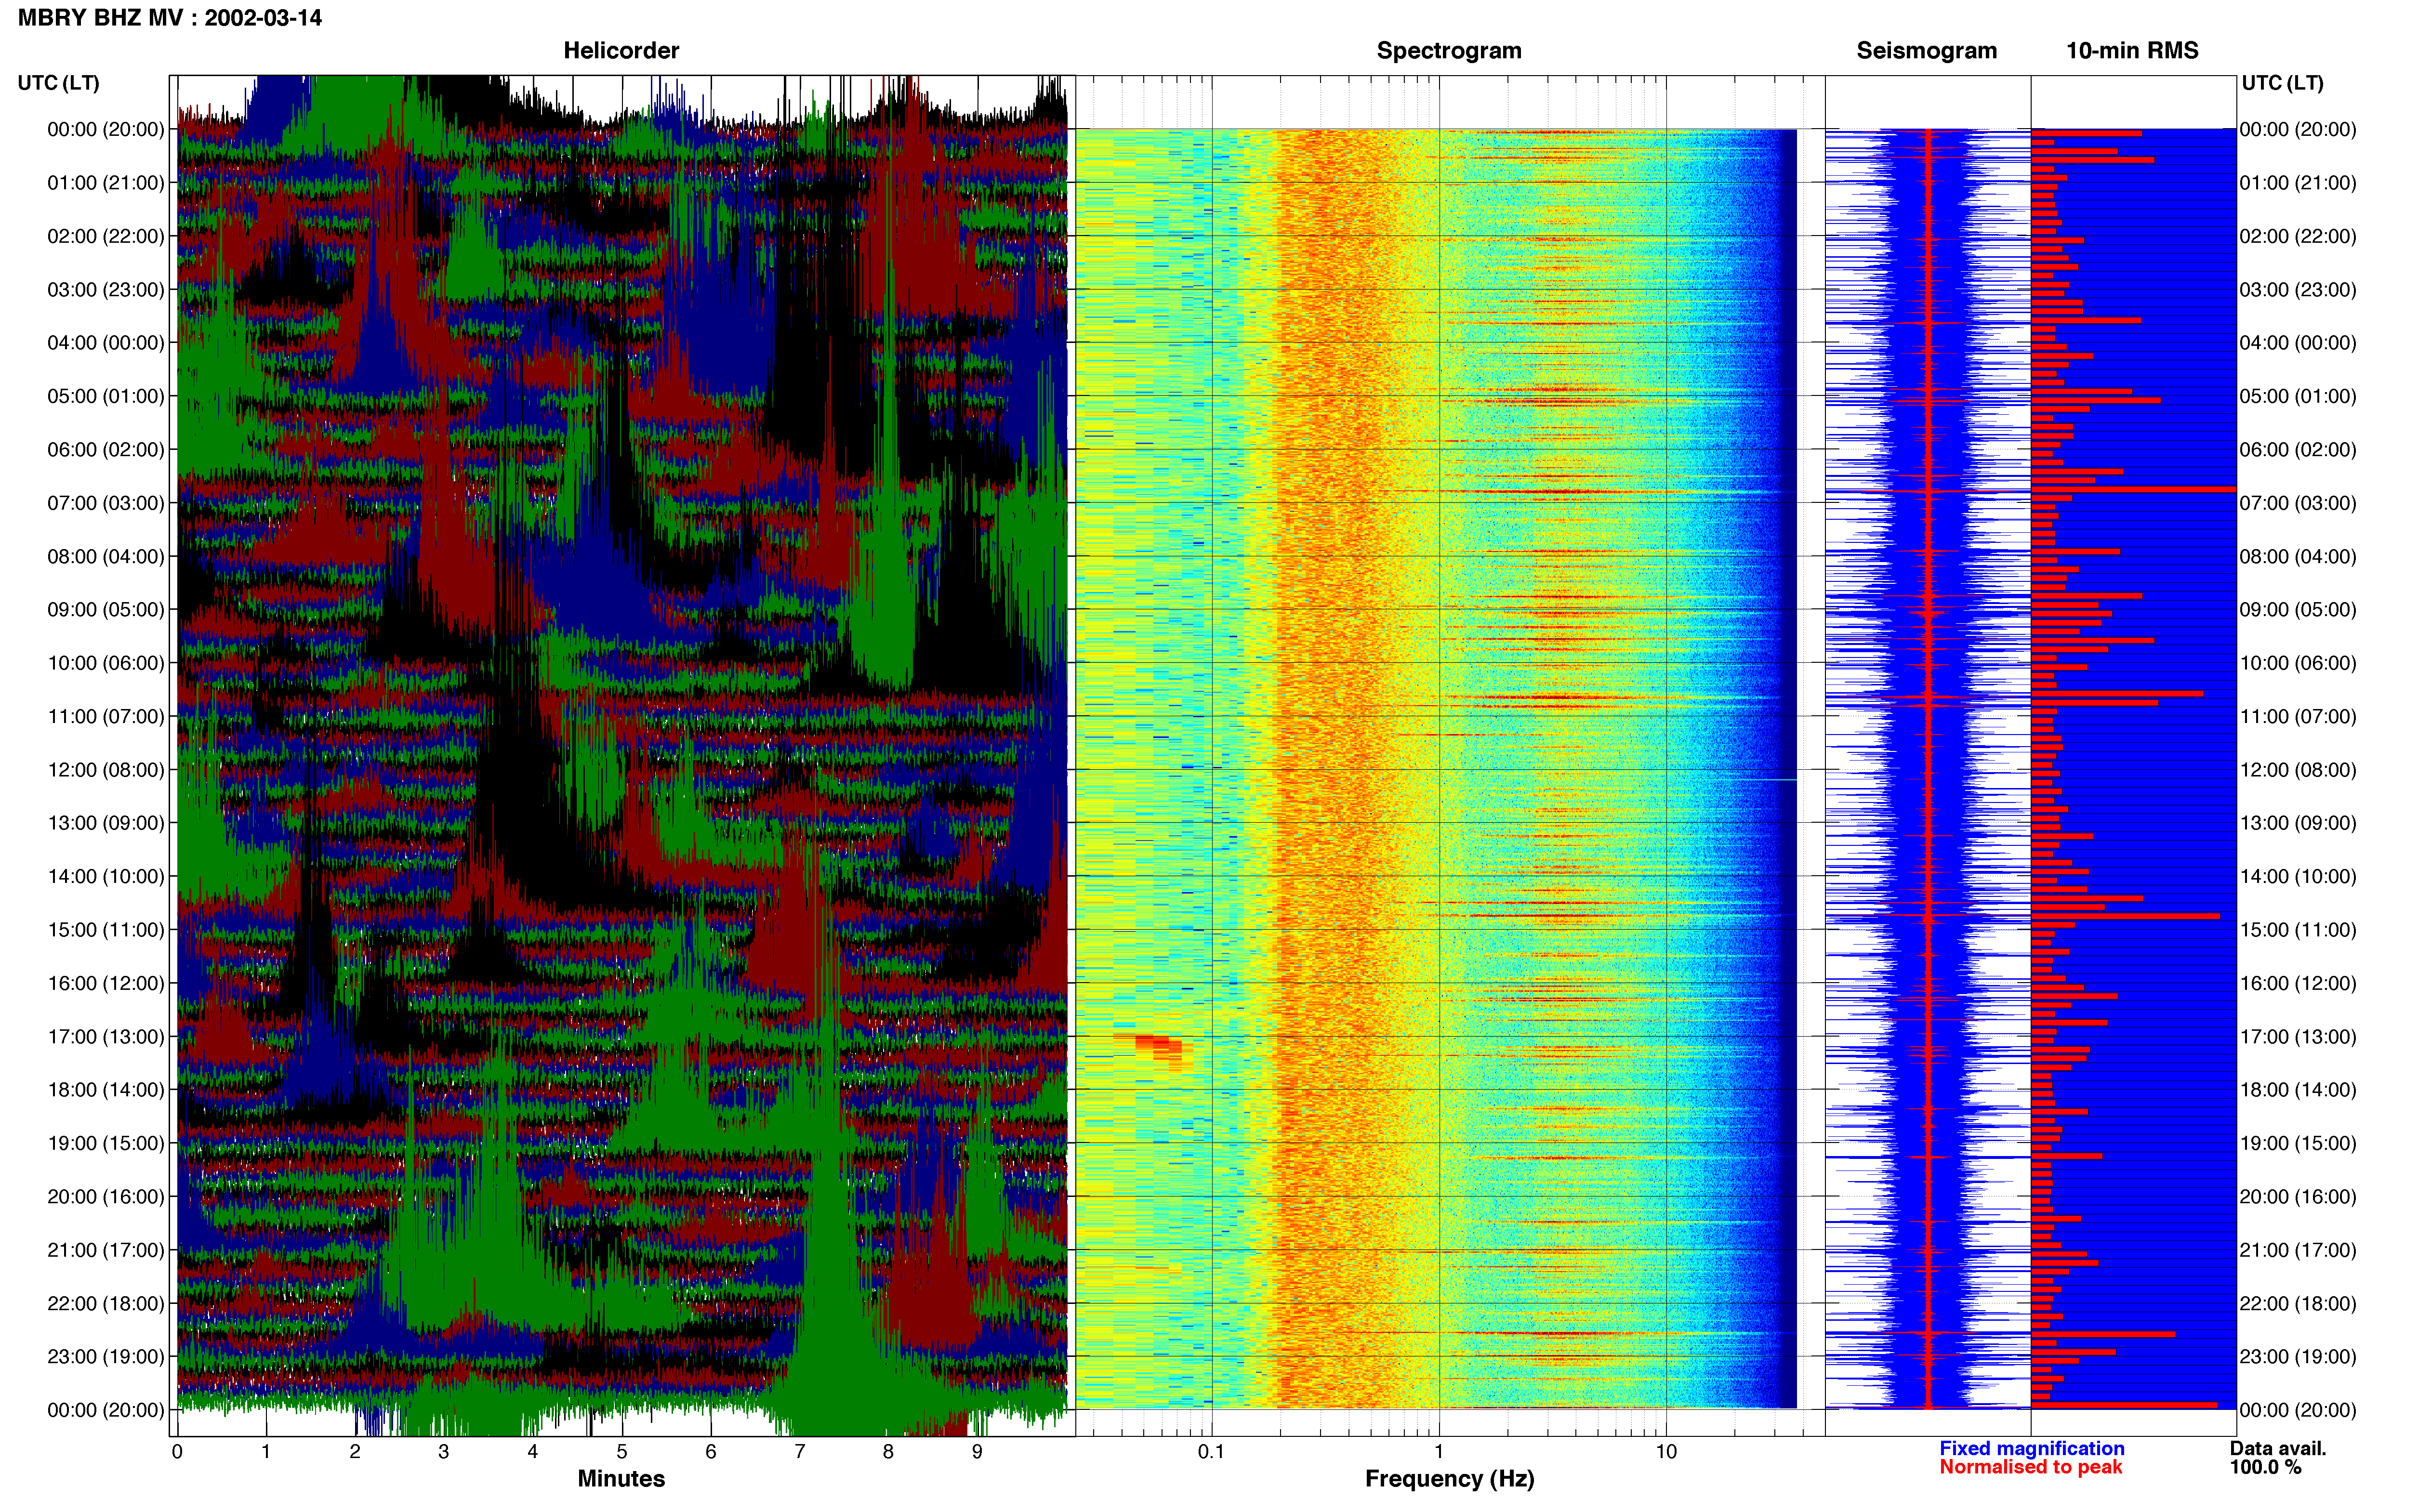Click left time label '17:00 (13:00)'
Screen dimensions: 2418x1512
(x=106, y=1037)
